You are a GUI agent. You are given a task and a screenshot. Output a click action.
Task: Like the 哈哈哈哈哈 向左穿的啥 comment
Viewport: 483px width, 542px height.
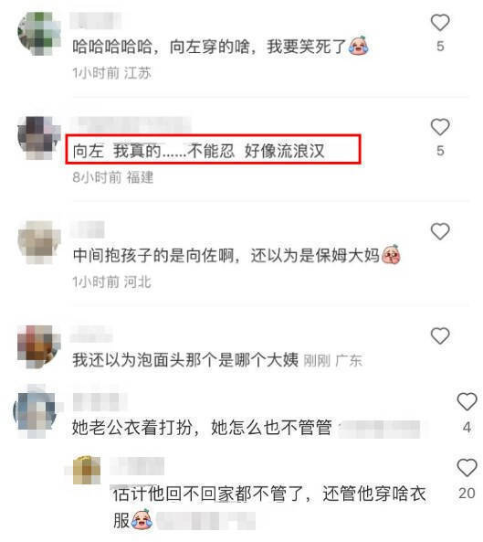click(x=440, y=23)
